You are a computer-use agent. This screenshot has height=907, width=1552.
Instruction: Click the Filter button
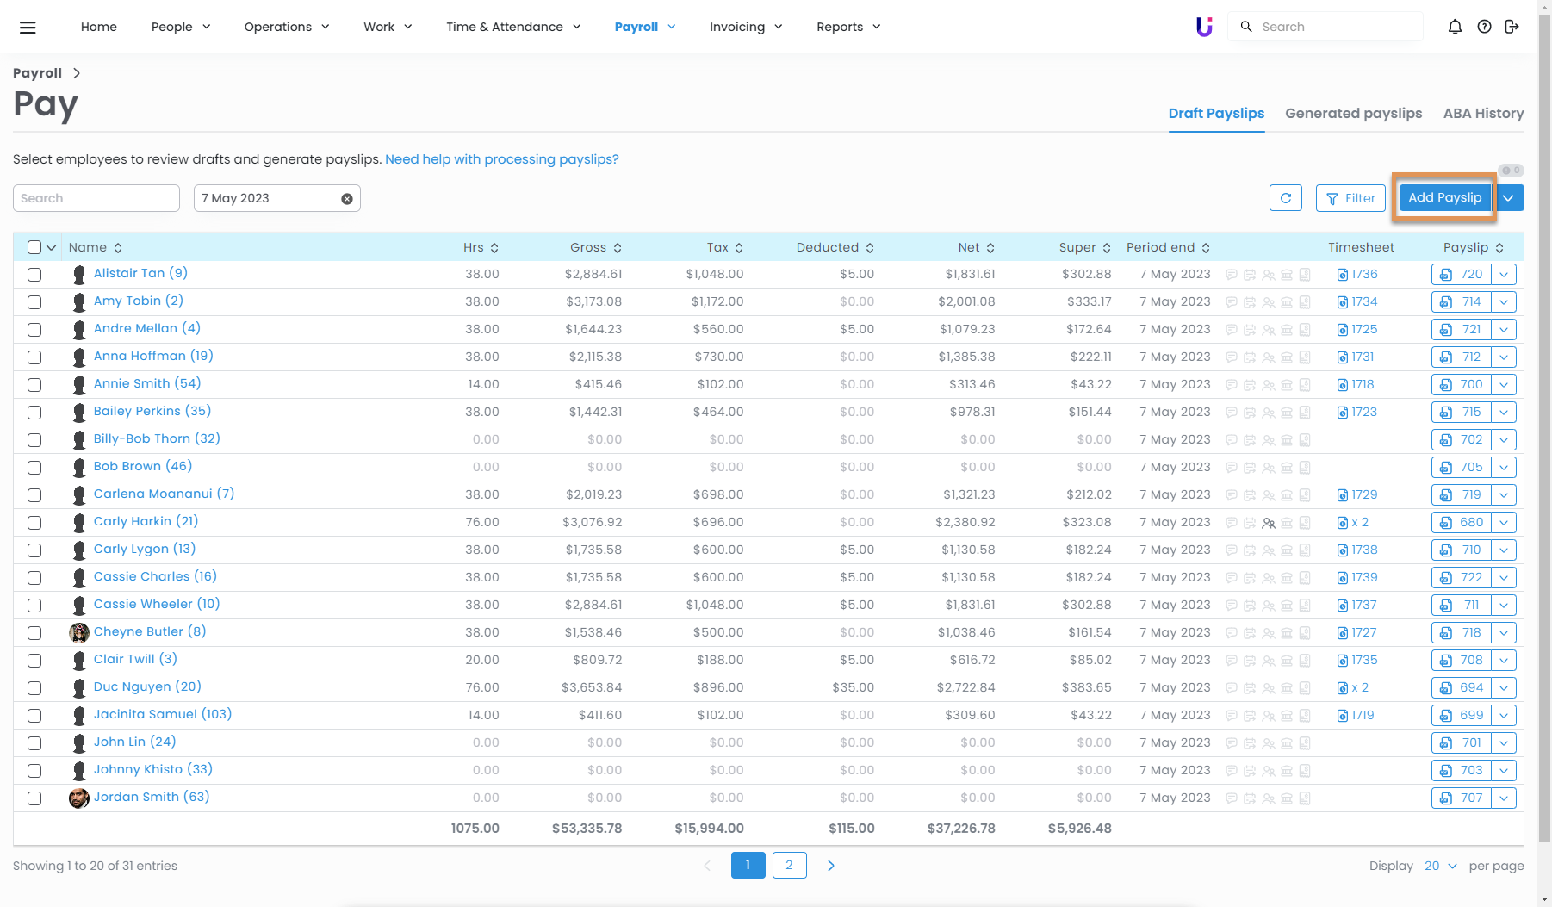click(x=1350, y=198)
